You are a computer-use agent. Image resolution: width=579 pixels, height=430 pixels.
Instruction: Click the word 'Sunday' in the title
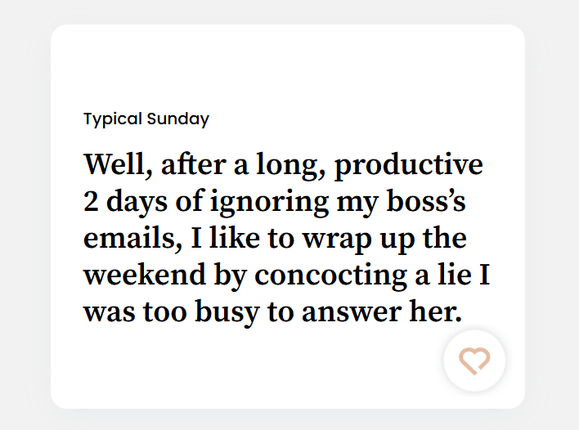(178, 119)
